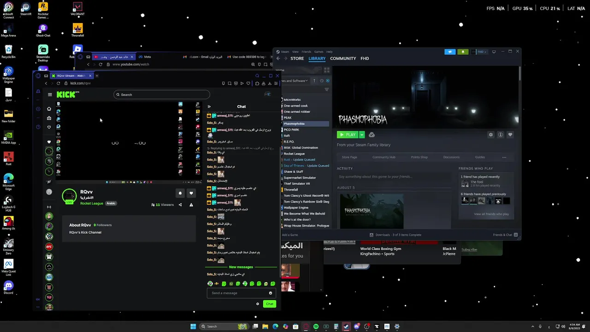
Task: Open Games and Software filter dropdown
Action: (x=295, y=81)
